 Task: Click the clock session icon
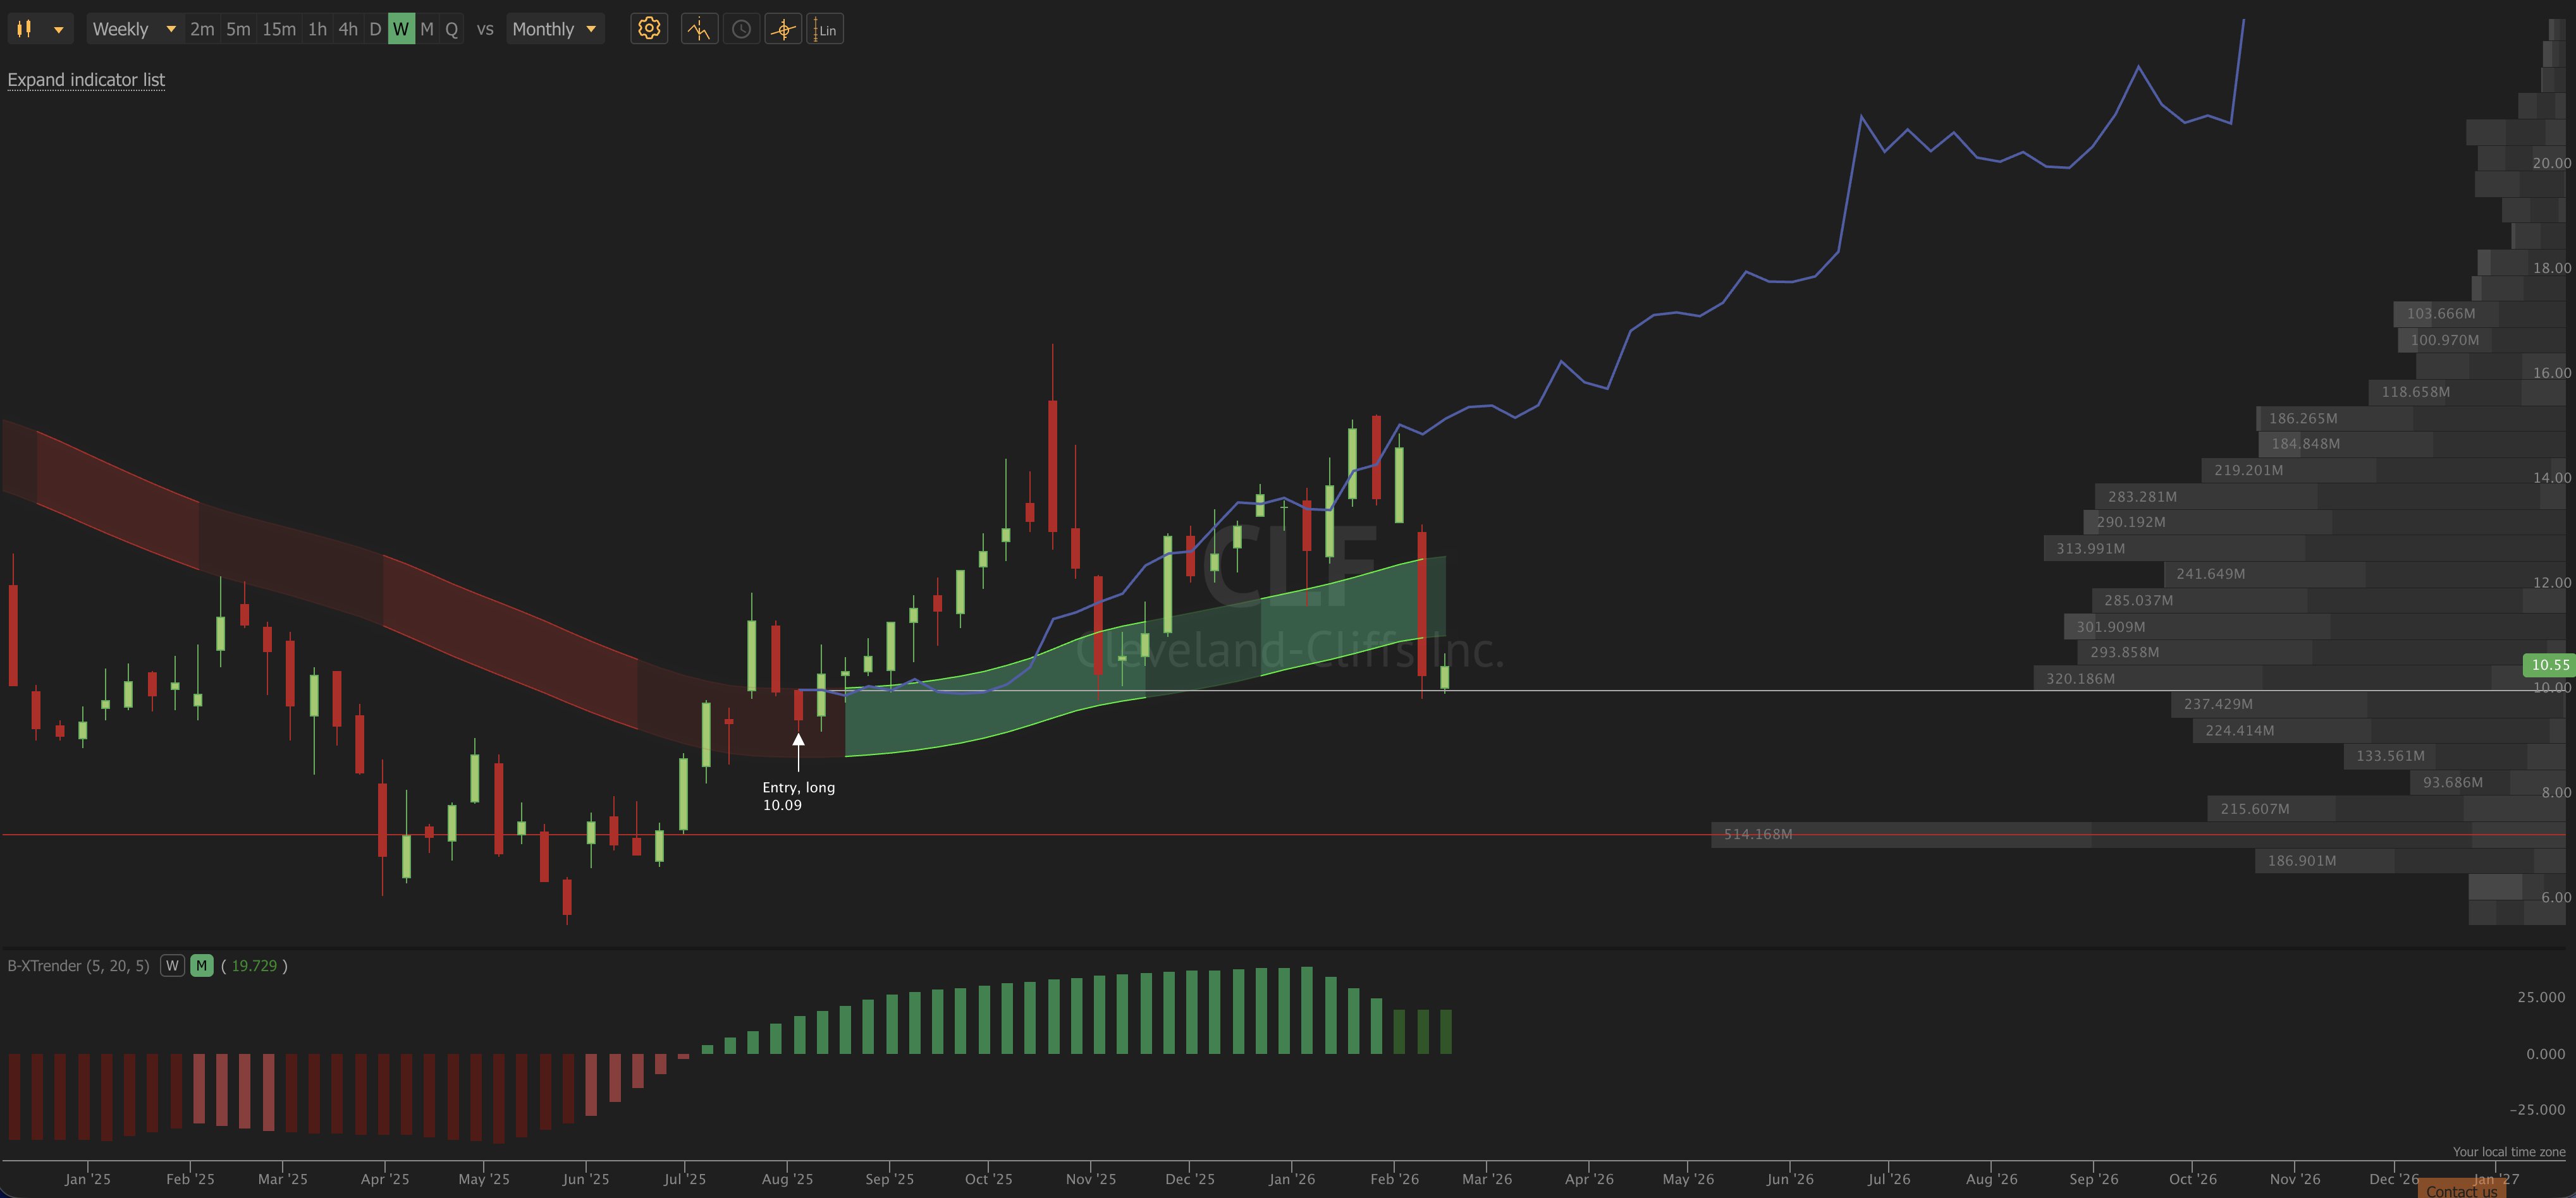pos(741,29)
